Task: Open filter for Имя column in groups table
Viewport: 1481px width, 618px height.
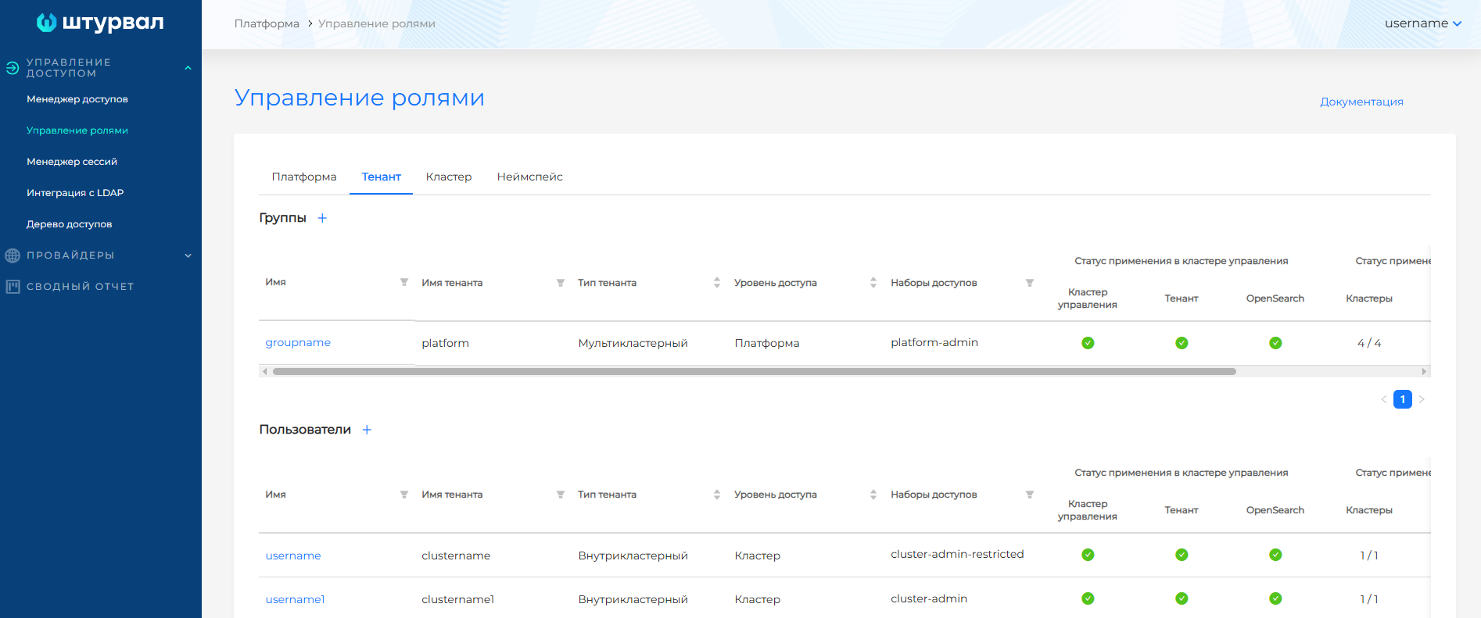Action: point(404,282)
